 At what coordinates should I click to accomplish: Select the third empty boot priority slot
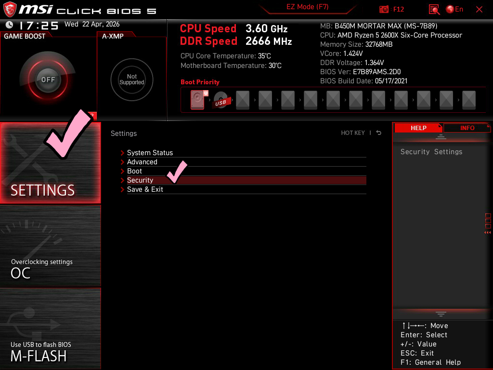288,100
